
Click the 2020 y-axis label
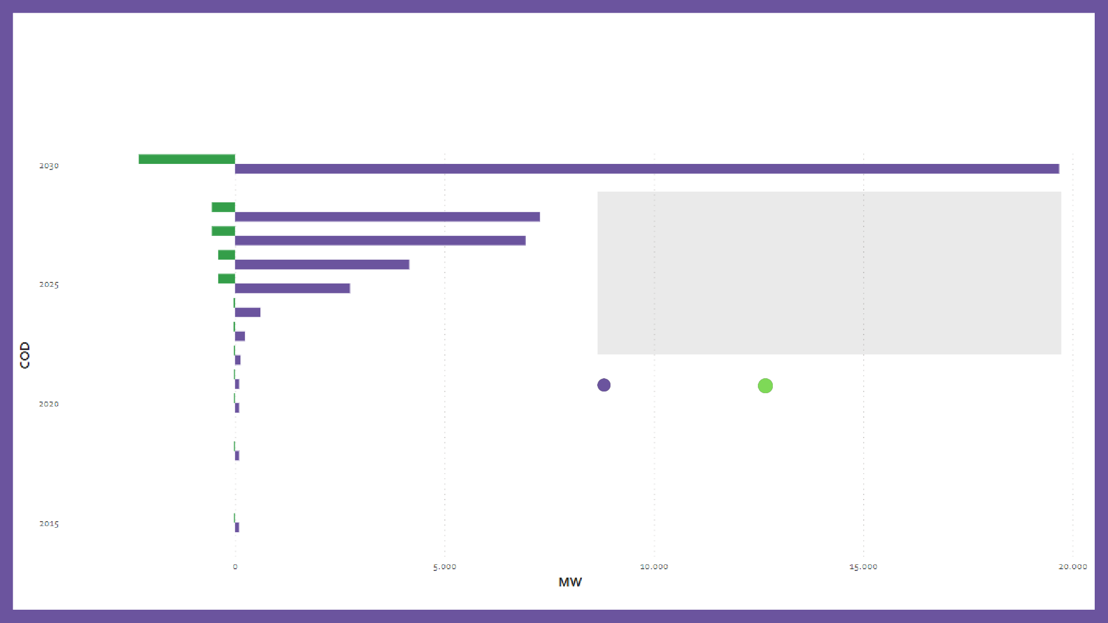click(49, 404)
